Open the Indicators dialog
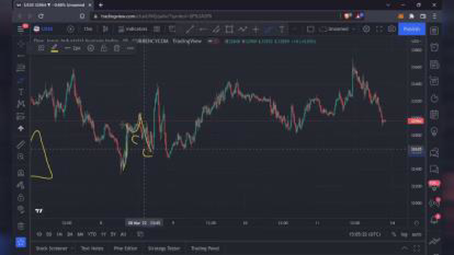The width and height of the screenshot is (454, 255). tap(133, 29)
